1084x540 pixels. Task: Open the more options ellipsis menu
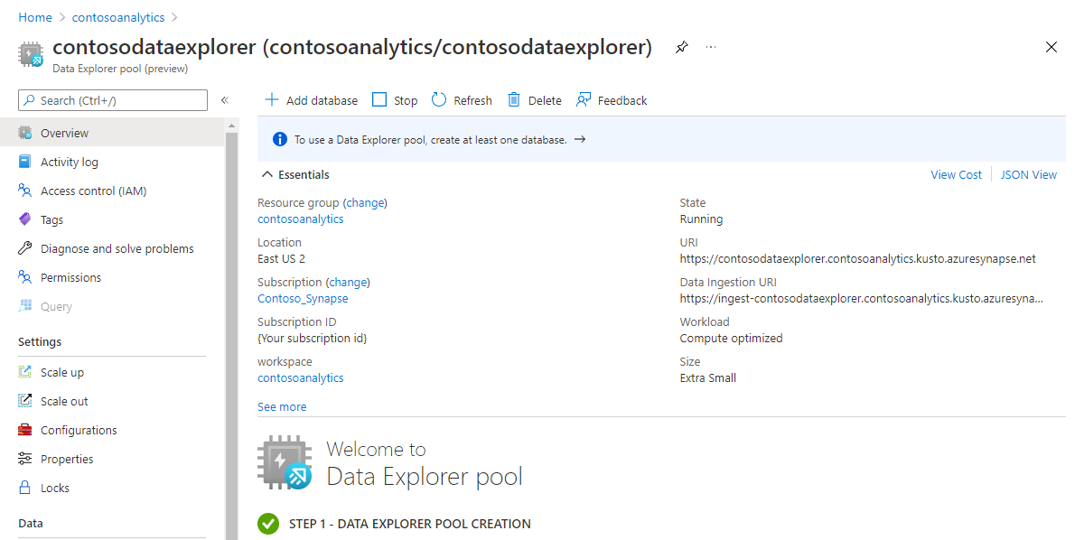tap(707, 47)
